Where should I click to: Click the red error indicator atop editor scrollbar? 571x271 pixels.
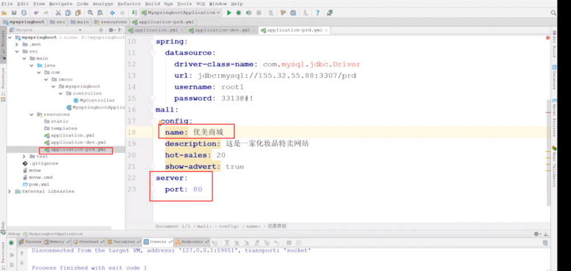click(x=548, y=38)
